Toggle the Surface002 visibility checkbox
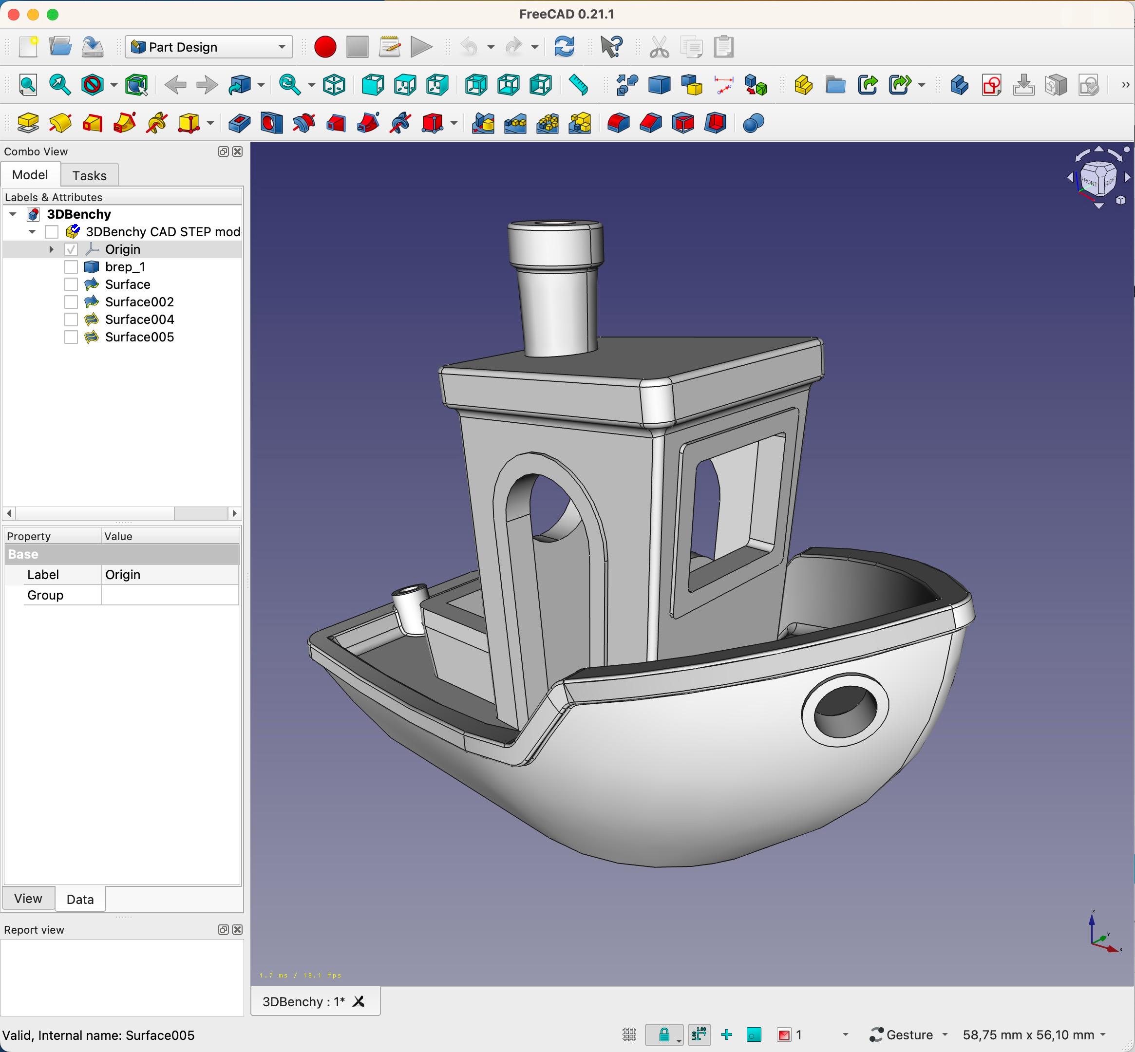This screenshot has height=1052, width=1135. pos(71,302)
